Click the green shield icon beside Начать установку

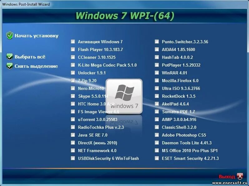click(10, 35)
